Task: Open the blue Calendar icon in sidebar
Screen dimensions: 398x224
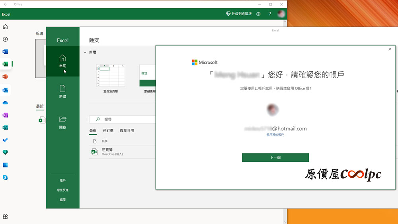Action: [x=5, y=165]
